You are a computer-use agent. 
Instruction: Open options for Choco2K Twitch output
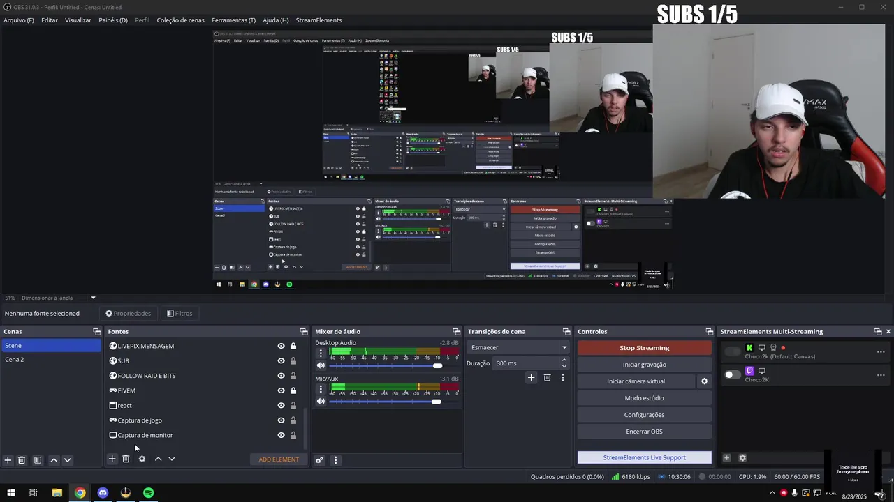(x=881, y=375)
